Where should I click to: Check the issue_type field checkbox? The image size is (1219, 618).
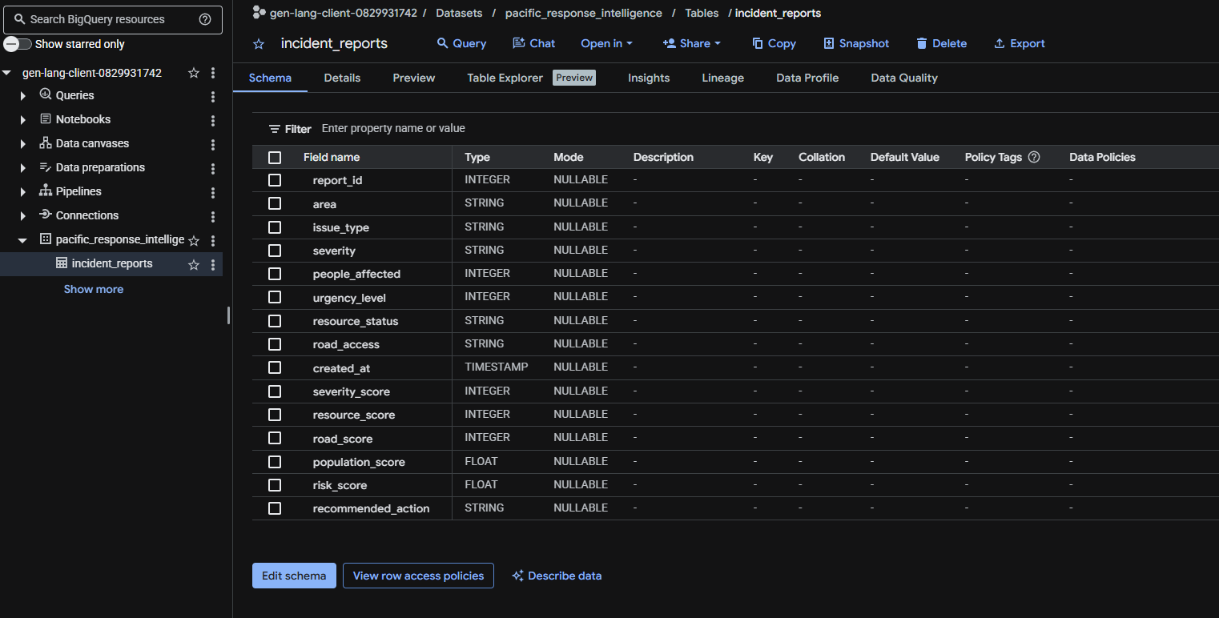[275, 227]
